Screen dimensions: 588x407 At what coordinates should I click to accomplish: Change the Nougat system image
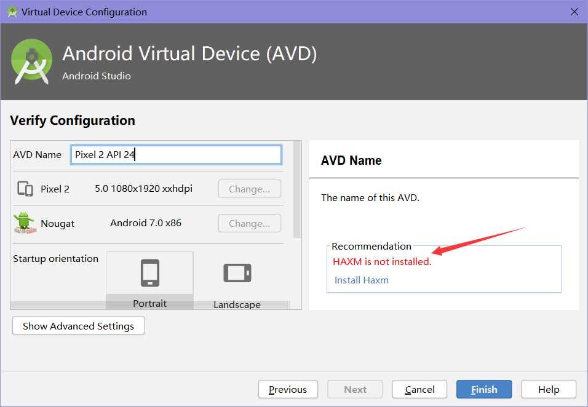click(x=249, y=223)
